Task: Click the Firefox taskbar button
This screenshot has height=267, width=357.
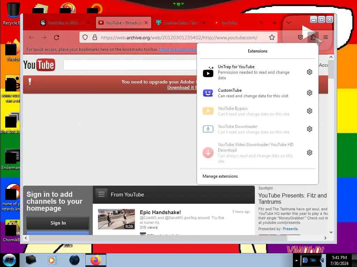Action: (x=96, y=260)
